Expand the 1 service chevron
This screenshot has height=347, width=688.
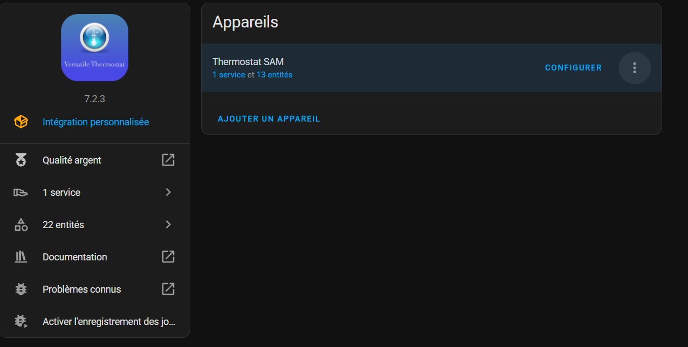pyautogui.click(x=168, y=192)
